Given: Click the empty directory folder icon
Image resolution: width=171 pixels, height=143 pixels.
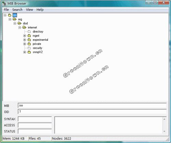Looking at the screenshot, I should pos(29,32).
